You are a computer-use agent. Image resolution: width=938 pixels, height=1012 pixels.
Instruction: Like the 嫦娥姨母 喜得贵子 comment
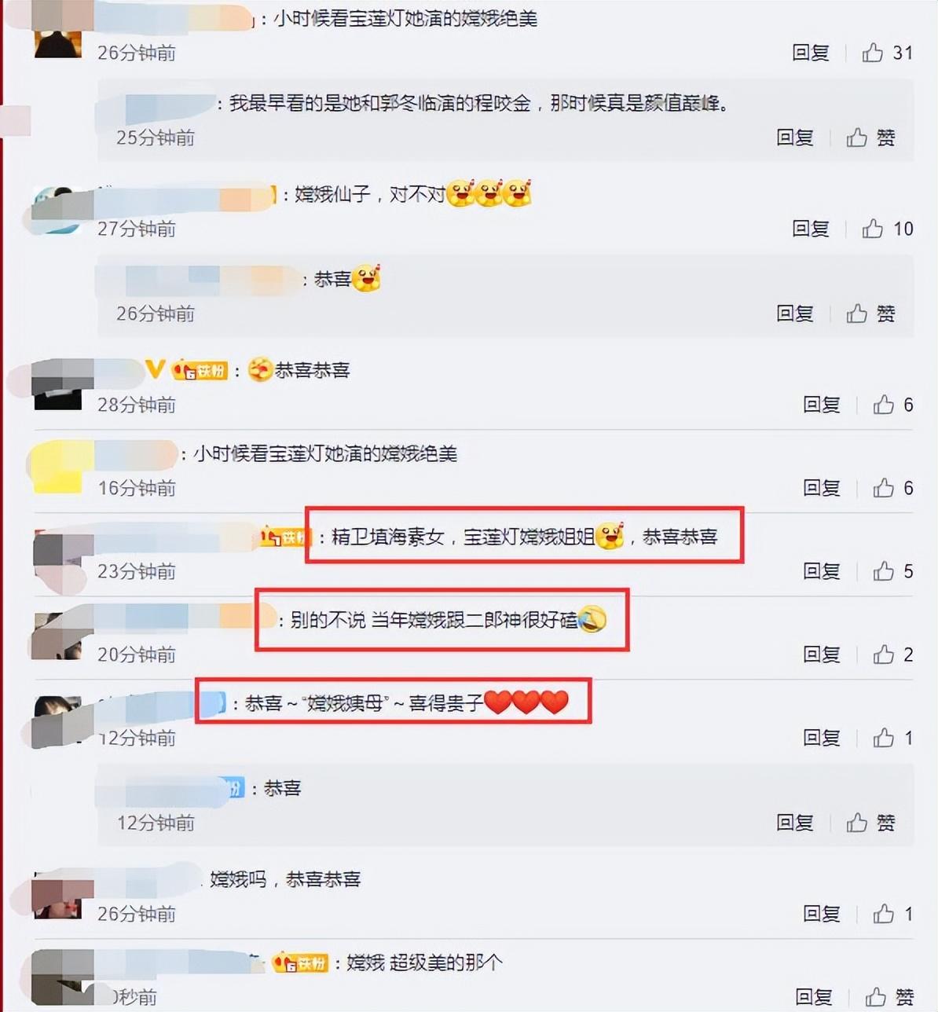(x=884, y=738)
